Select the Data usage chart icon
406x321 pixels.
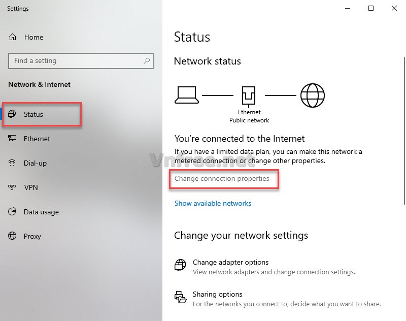[x=13, y=212]
